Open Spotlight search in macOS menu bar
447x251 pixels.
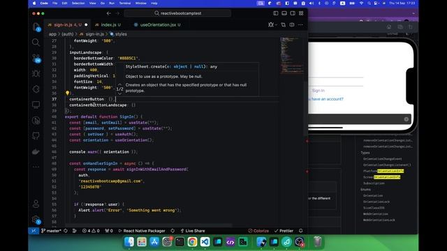(369, 3)
